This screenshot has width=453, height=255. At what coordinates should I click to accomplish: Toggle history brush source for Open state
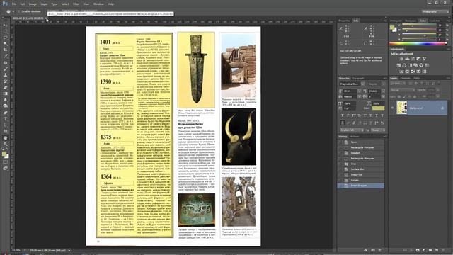pos(340,142)
